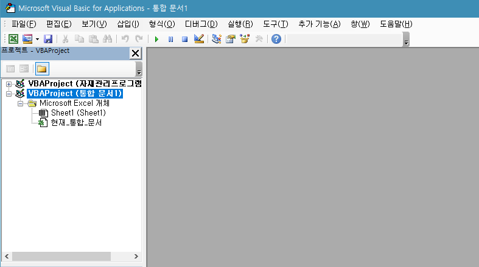This screenshot has height=267, width=479.
Task: Close the 프로젝트 - VBAProject panel
Action: pos(135,54)
